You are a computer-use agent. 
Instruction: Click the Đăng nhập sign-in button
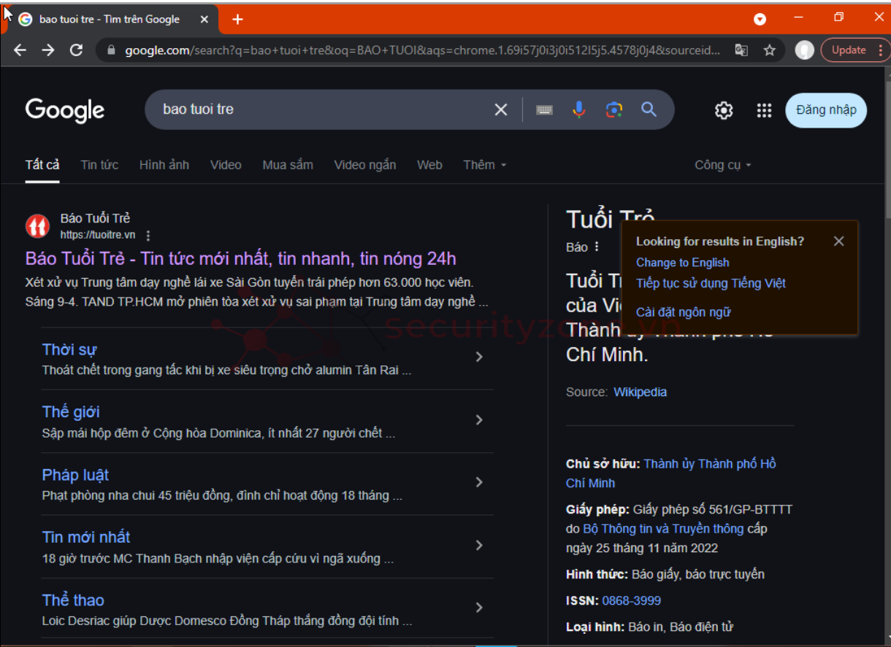point(826,110)
